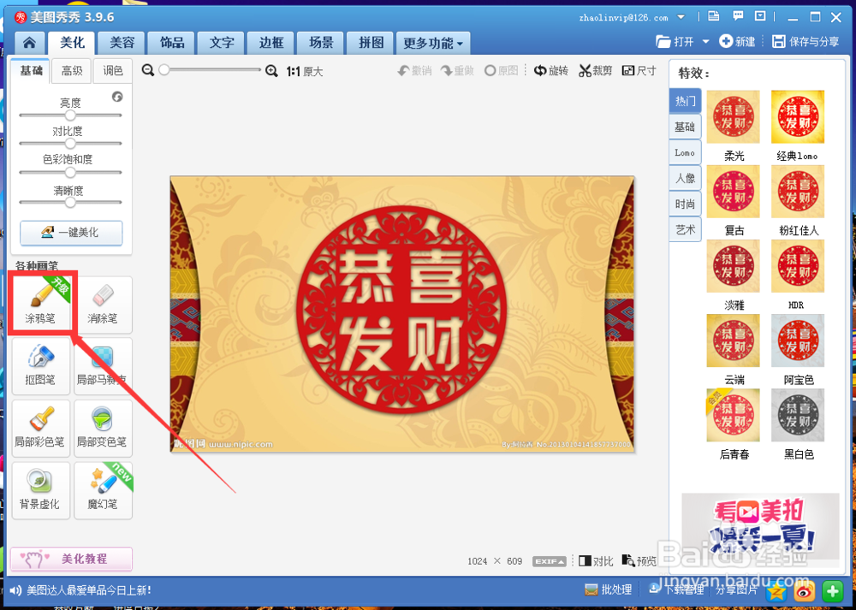This screenshot has width=856, height=610.
Task: Open the 美化教程 tutorial link
Action: 71,559
